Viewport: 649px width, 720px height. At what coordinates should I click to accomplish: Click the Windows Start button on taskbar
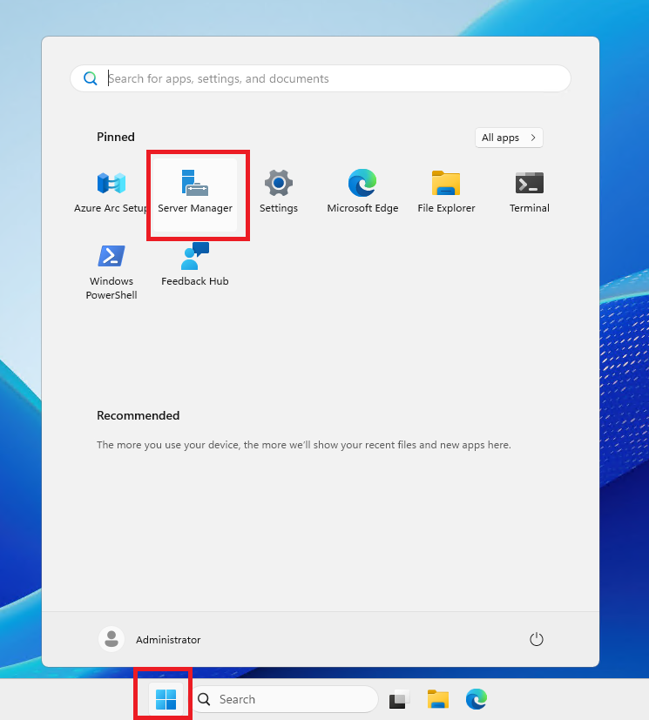[x=166, y=699]
